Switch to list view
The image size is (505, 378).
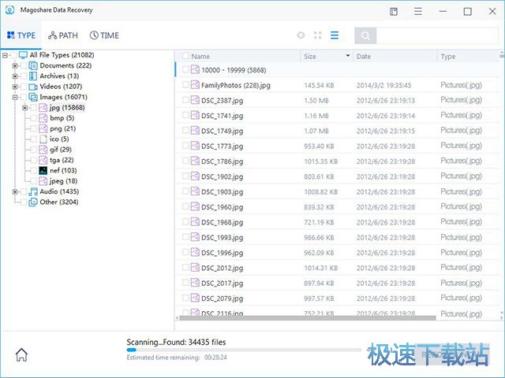(x=335, y=35)
